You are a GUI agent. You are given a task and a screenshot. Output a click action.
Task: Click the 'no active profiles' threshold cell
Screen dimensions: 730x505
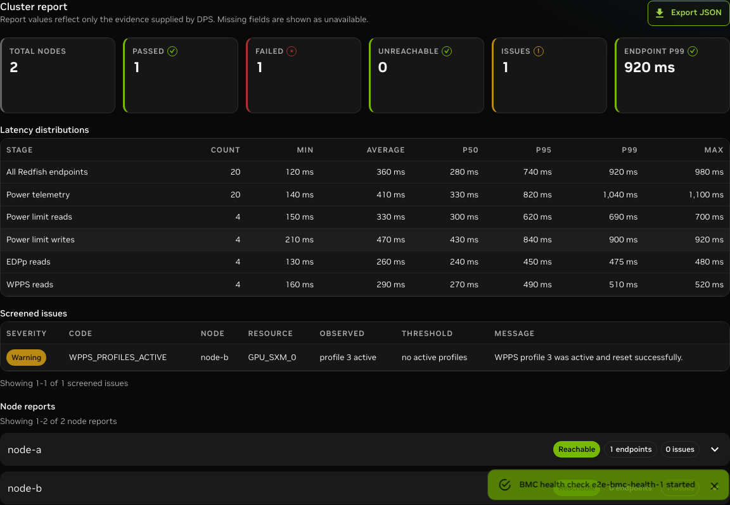click(434, 357)
